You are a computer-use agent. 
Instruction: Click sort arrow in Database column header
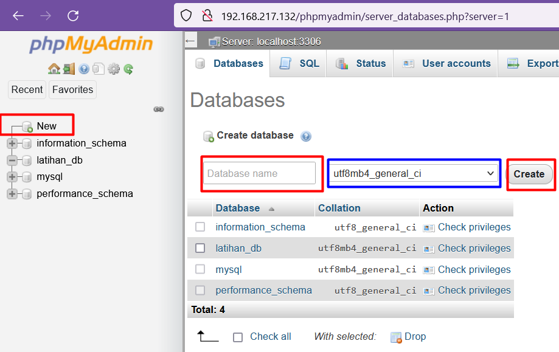[271, 209]
